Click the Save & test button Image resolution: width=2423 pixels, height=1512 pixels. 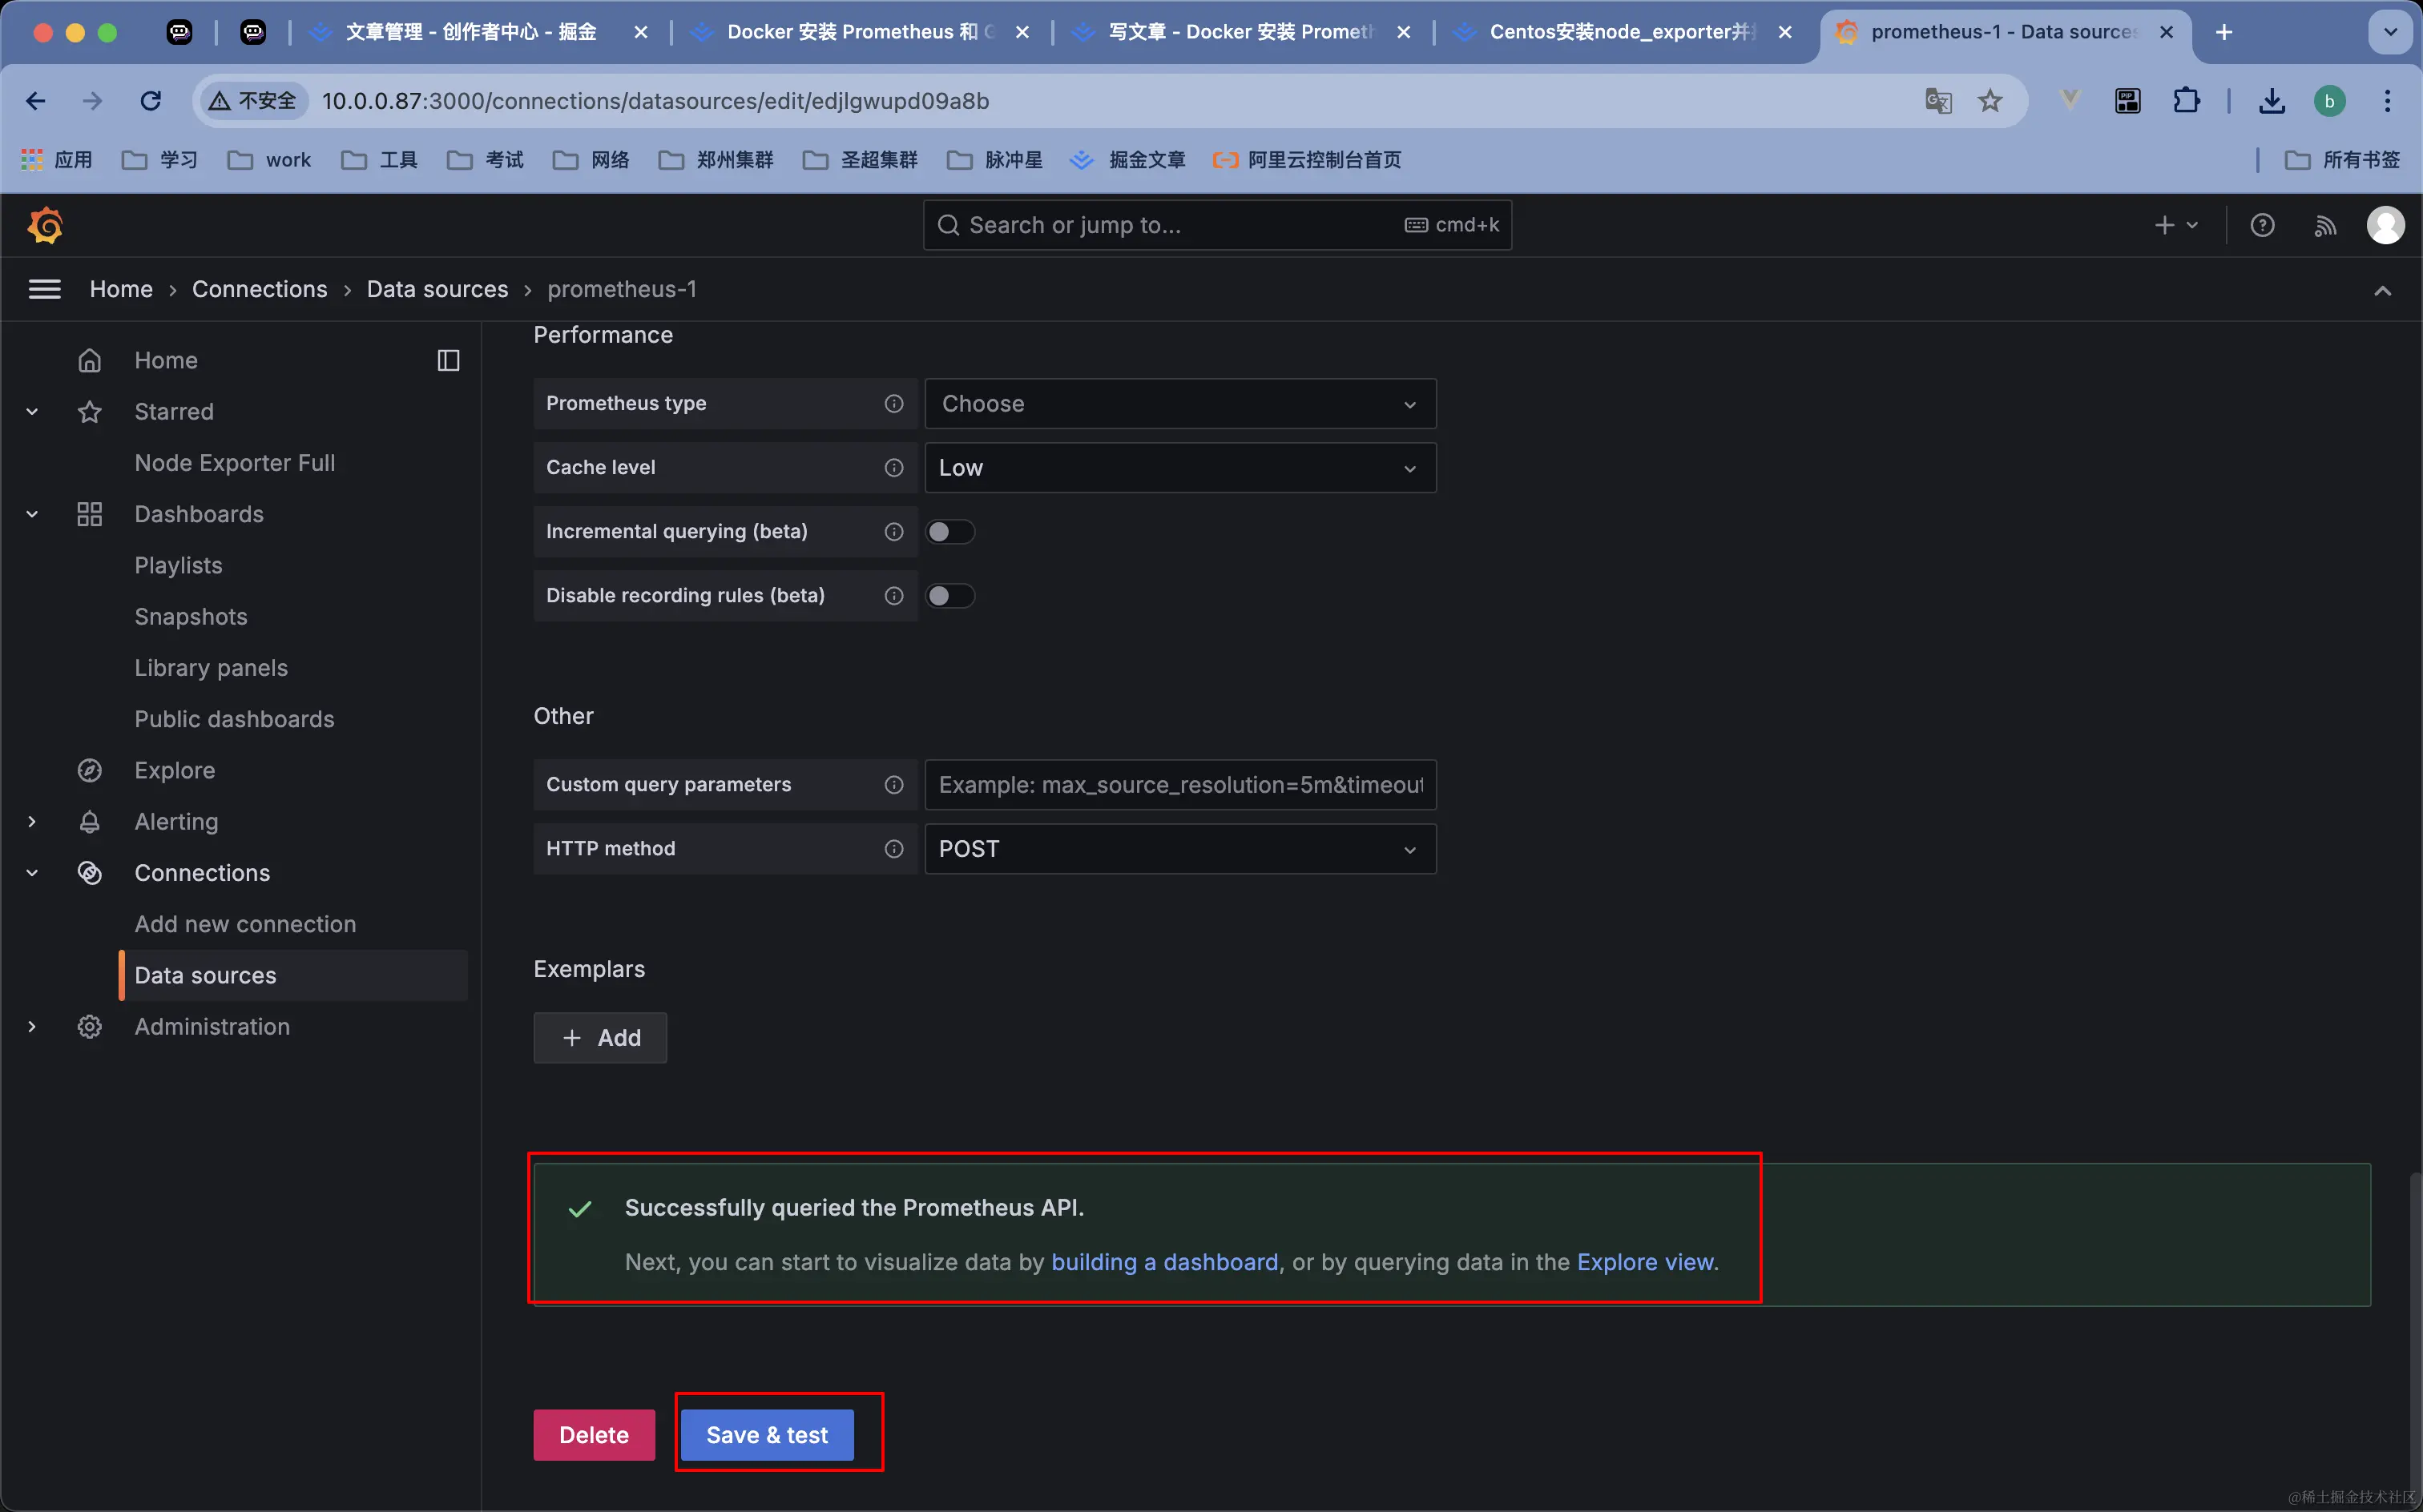coord(766,1435)
